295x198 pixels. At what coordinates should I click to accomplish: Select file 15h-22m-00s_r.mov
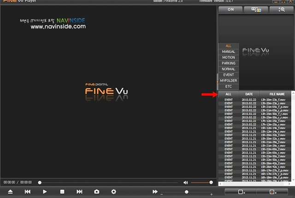coord(255,153)
